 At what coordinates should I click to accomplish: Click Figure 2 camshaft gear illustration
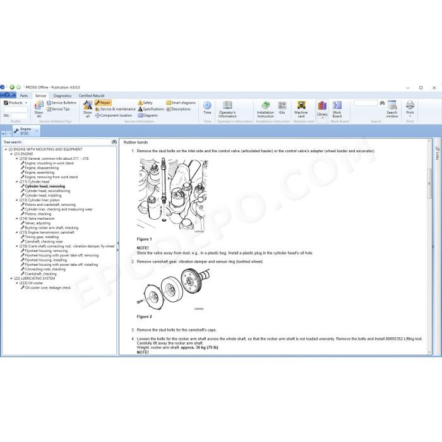(175, 289)
